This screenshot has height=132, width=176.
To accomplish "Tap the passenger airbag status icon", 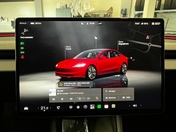I will click(x=156, y=24).
